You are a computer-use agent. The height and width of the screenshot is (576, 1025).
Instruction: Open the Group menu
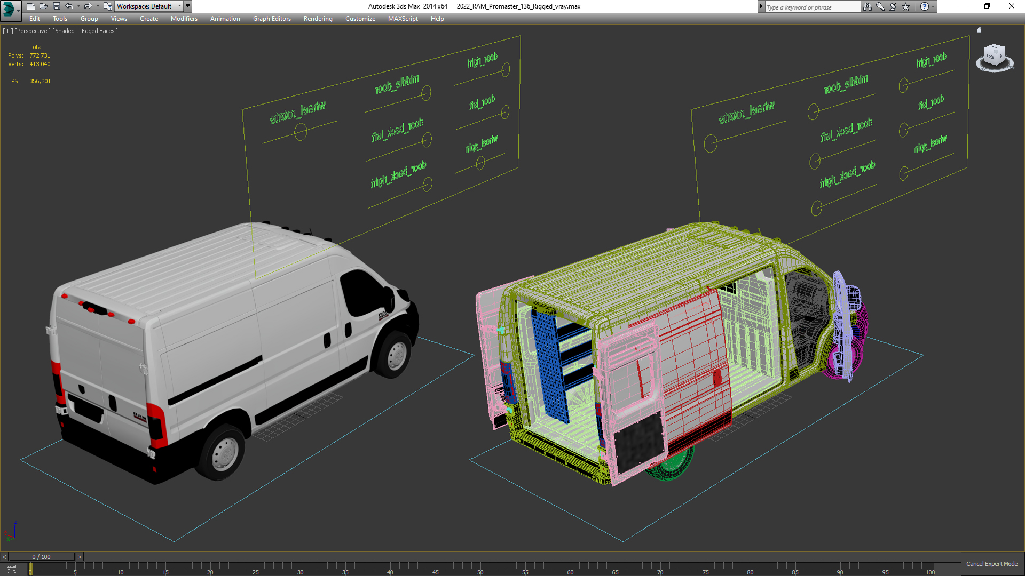tap(89, 19)
